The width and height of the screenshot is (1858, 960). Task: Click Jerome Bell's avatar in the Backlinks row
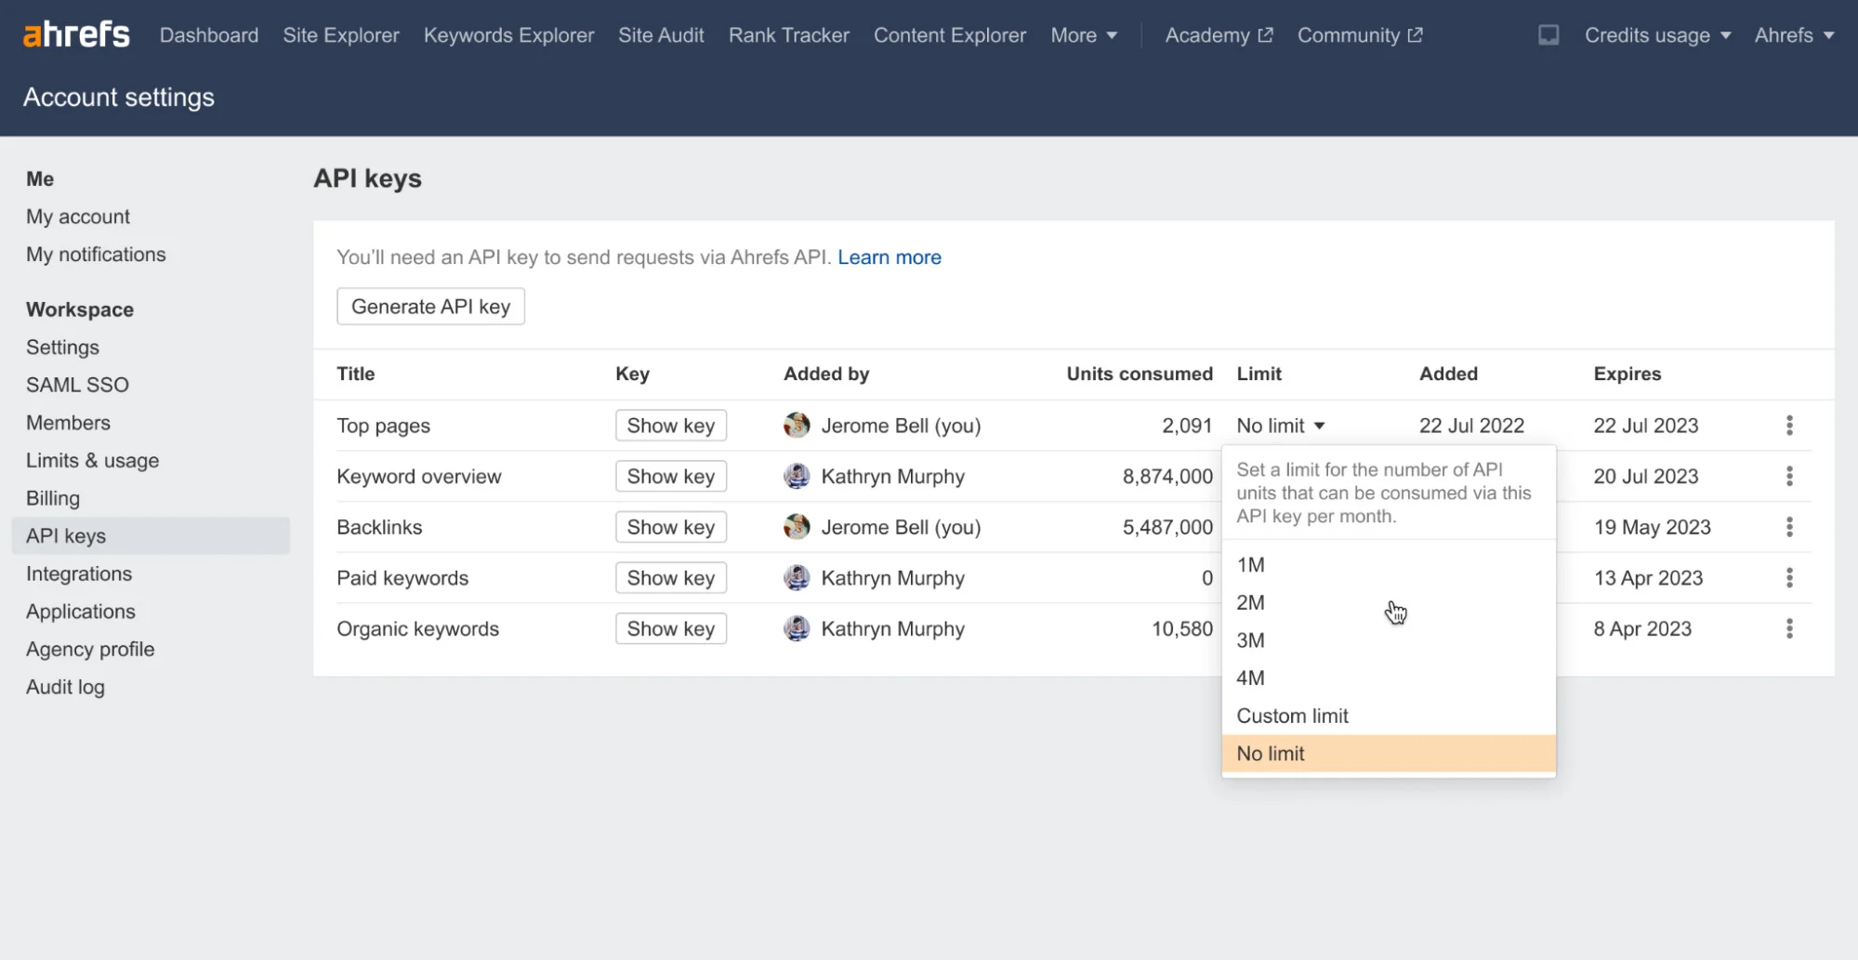click(x=797, y=526)
